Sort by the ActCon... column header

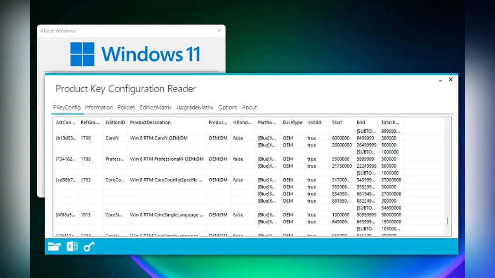coord(66,122)
